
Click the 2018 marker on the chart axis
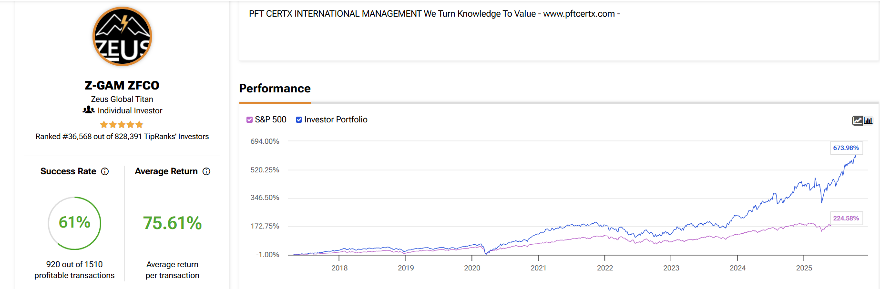339,268
